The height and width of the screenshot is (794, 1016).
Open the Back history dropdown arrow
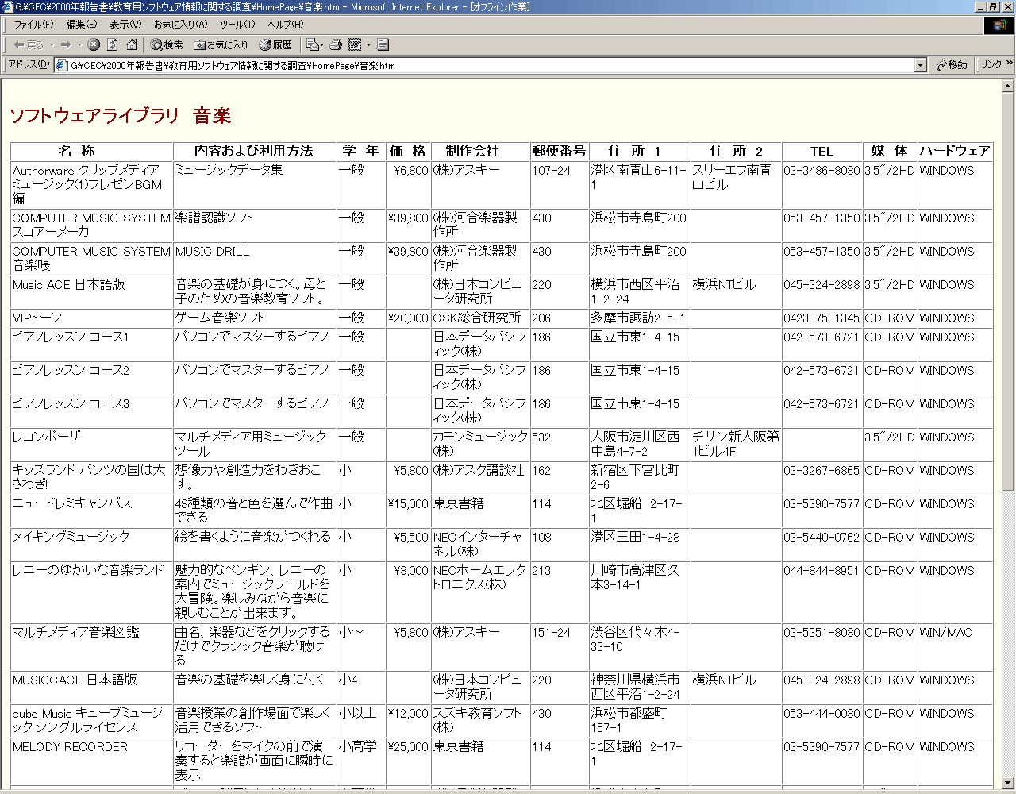tap(52, 44)
